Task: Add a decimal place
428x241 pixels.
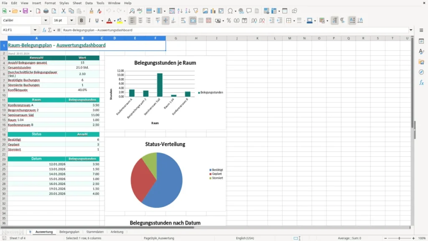Action: pos(254,21)
